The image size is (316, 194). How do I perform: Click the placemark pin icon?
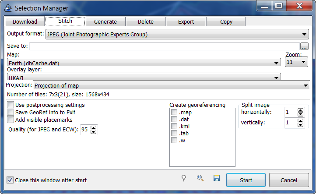coord(184,178)
